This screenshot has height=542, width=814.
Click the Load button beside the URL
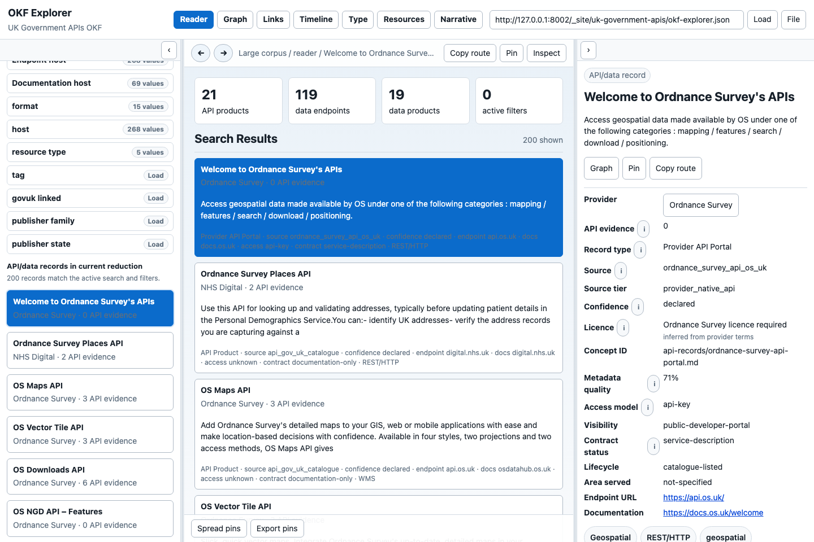point(762,19)
